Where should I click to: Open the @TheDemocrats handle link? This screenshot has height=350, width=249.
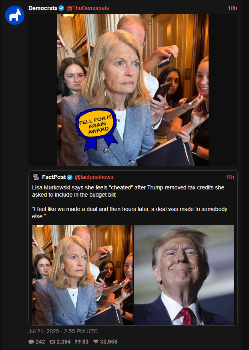pos(88,8)
